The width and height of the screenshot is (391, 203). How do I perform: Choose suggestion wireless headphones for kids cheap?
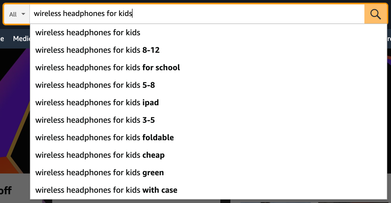tap(100, 155)
